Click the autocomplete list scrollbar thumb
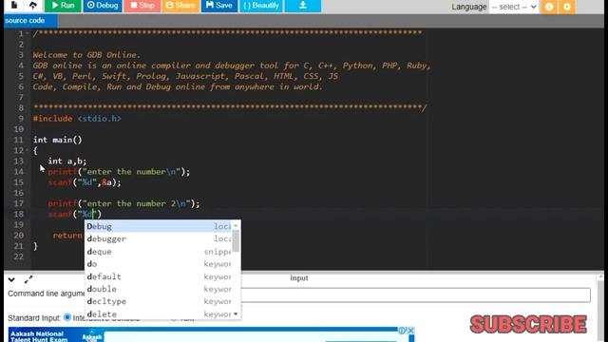This screenshot has height=342, width=608. point(236,240)
